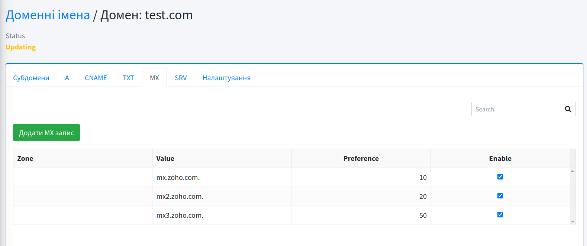Click the table scrollbar down arrow
The image size is (587, 246).
[x=573, y=222]
